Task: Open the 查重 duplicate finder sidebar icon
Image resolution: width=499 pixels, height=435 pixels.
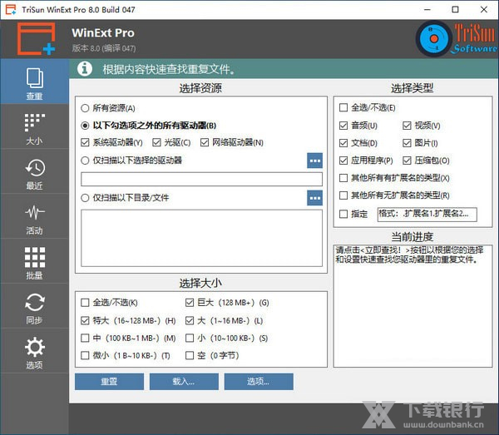Action: coord(34,83)
